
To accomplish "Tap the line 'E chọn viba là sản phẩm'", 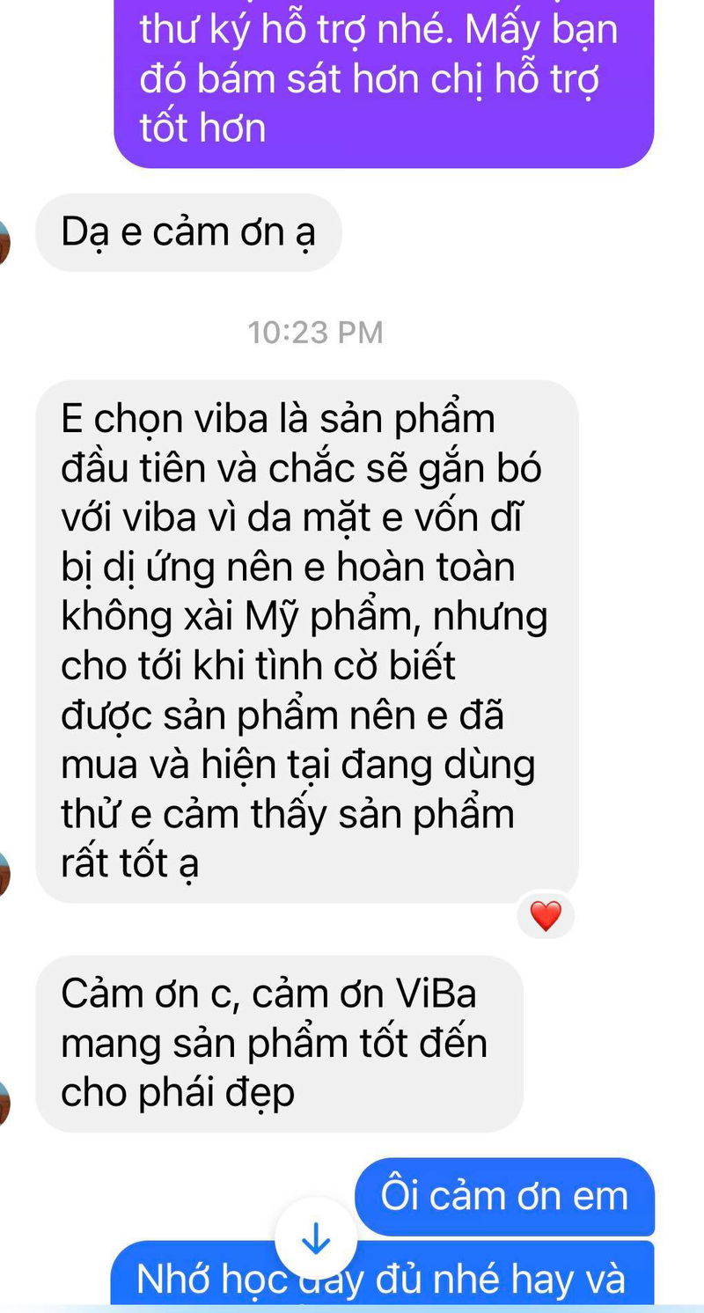I will point(278,419).
